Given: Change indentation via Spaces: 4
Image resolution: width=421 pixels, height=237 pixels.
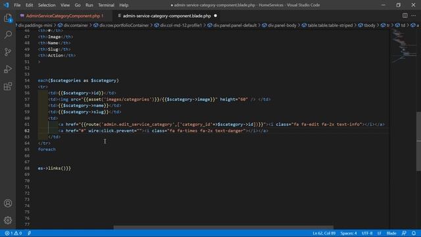Looking at the screenshot, I should (349, 233).
